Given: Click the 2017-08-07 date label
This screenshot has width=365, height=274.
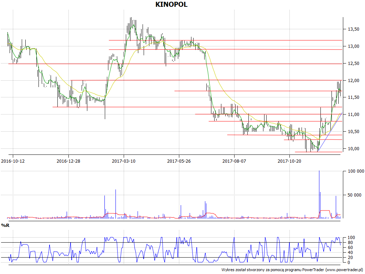Looking at the screenshot, I should click(234, 161).
